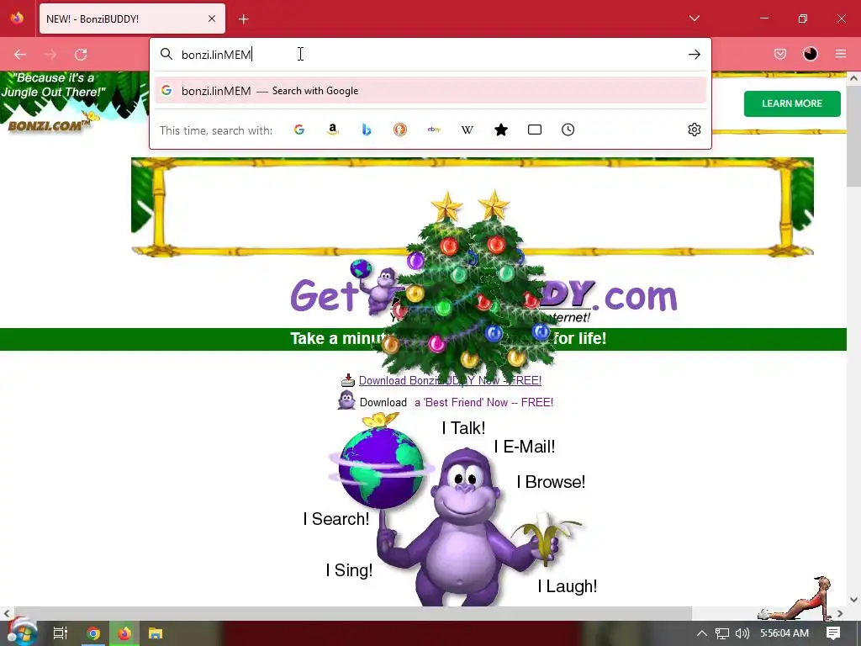Click the page's vertical scrollbar thumb

coord(853,135)
